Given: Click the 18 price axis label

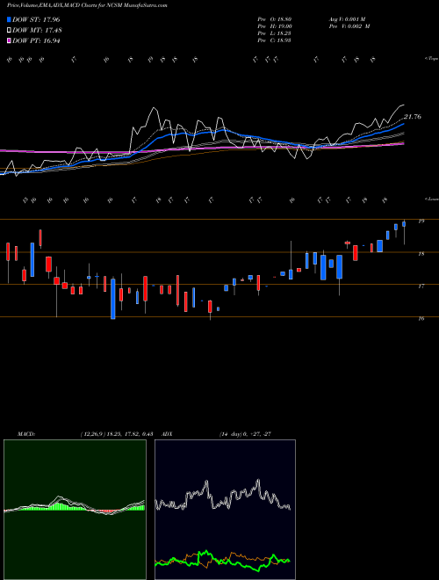Looking at the screenshot, I should click(421, 254).
